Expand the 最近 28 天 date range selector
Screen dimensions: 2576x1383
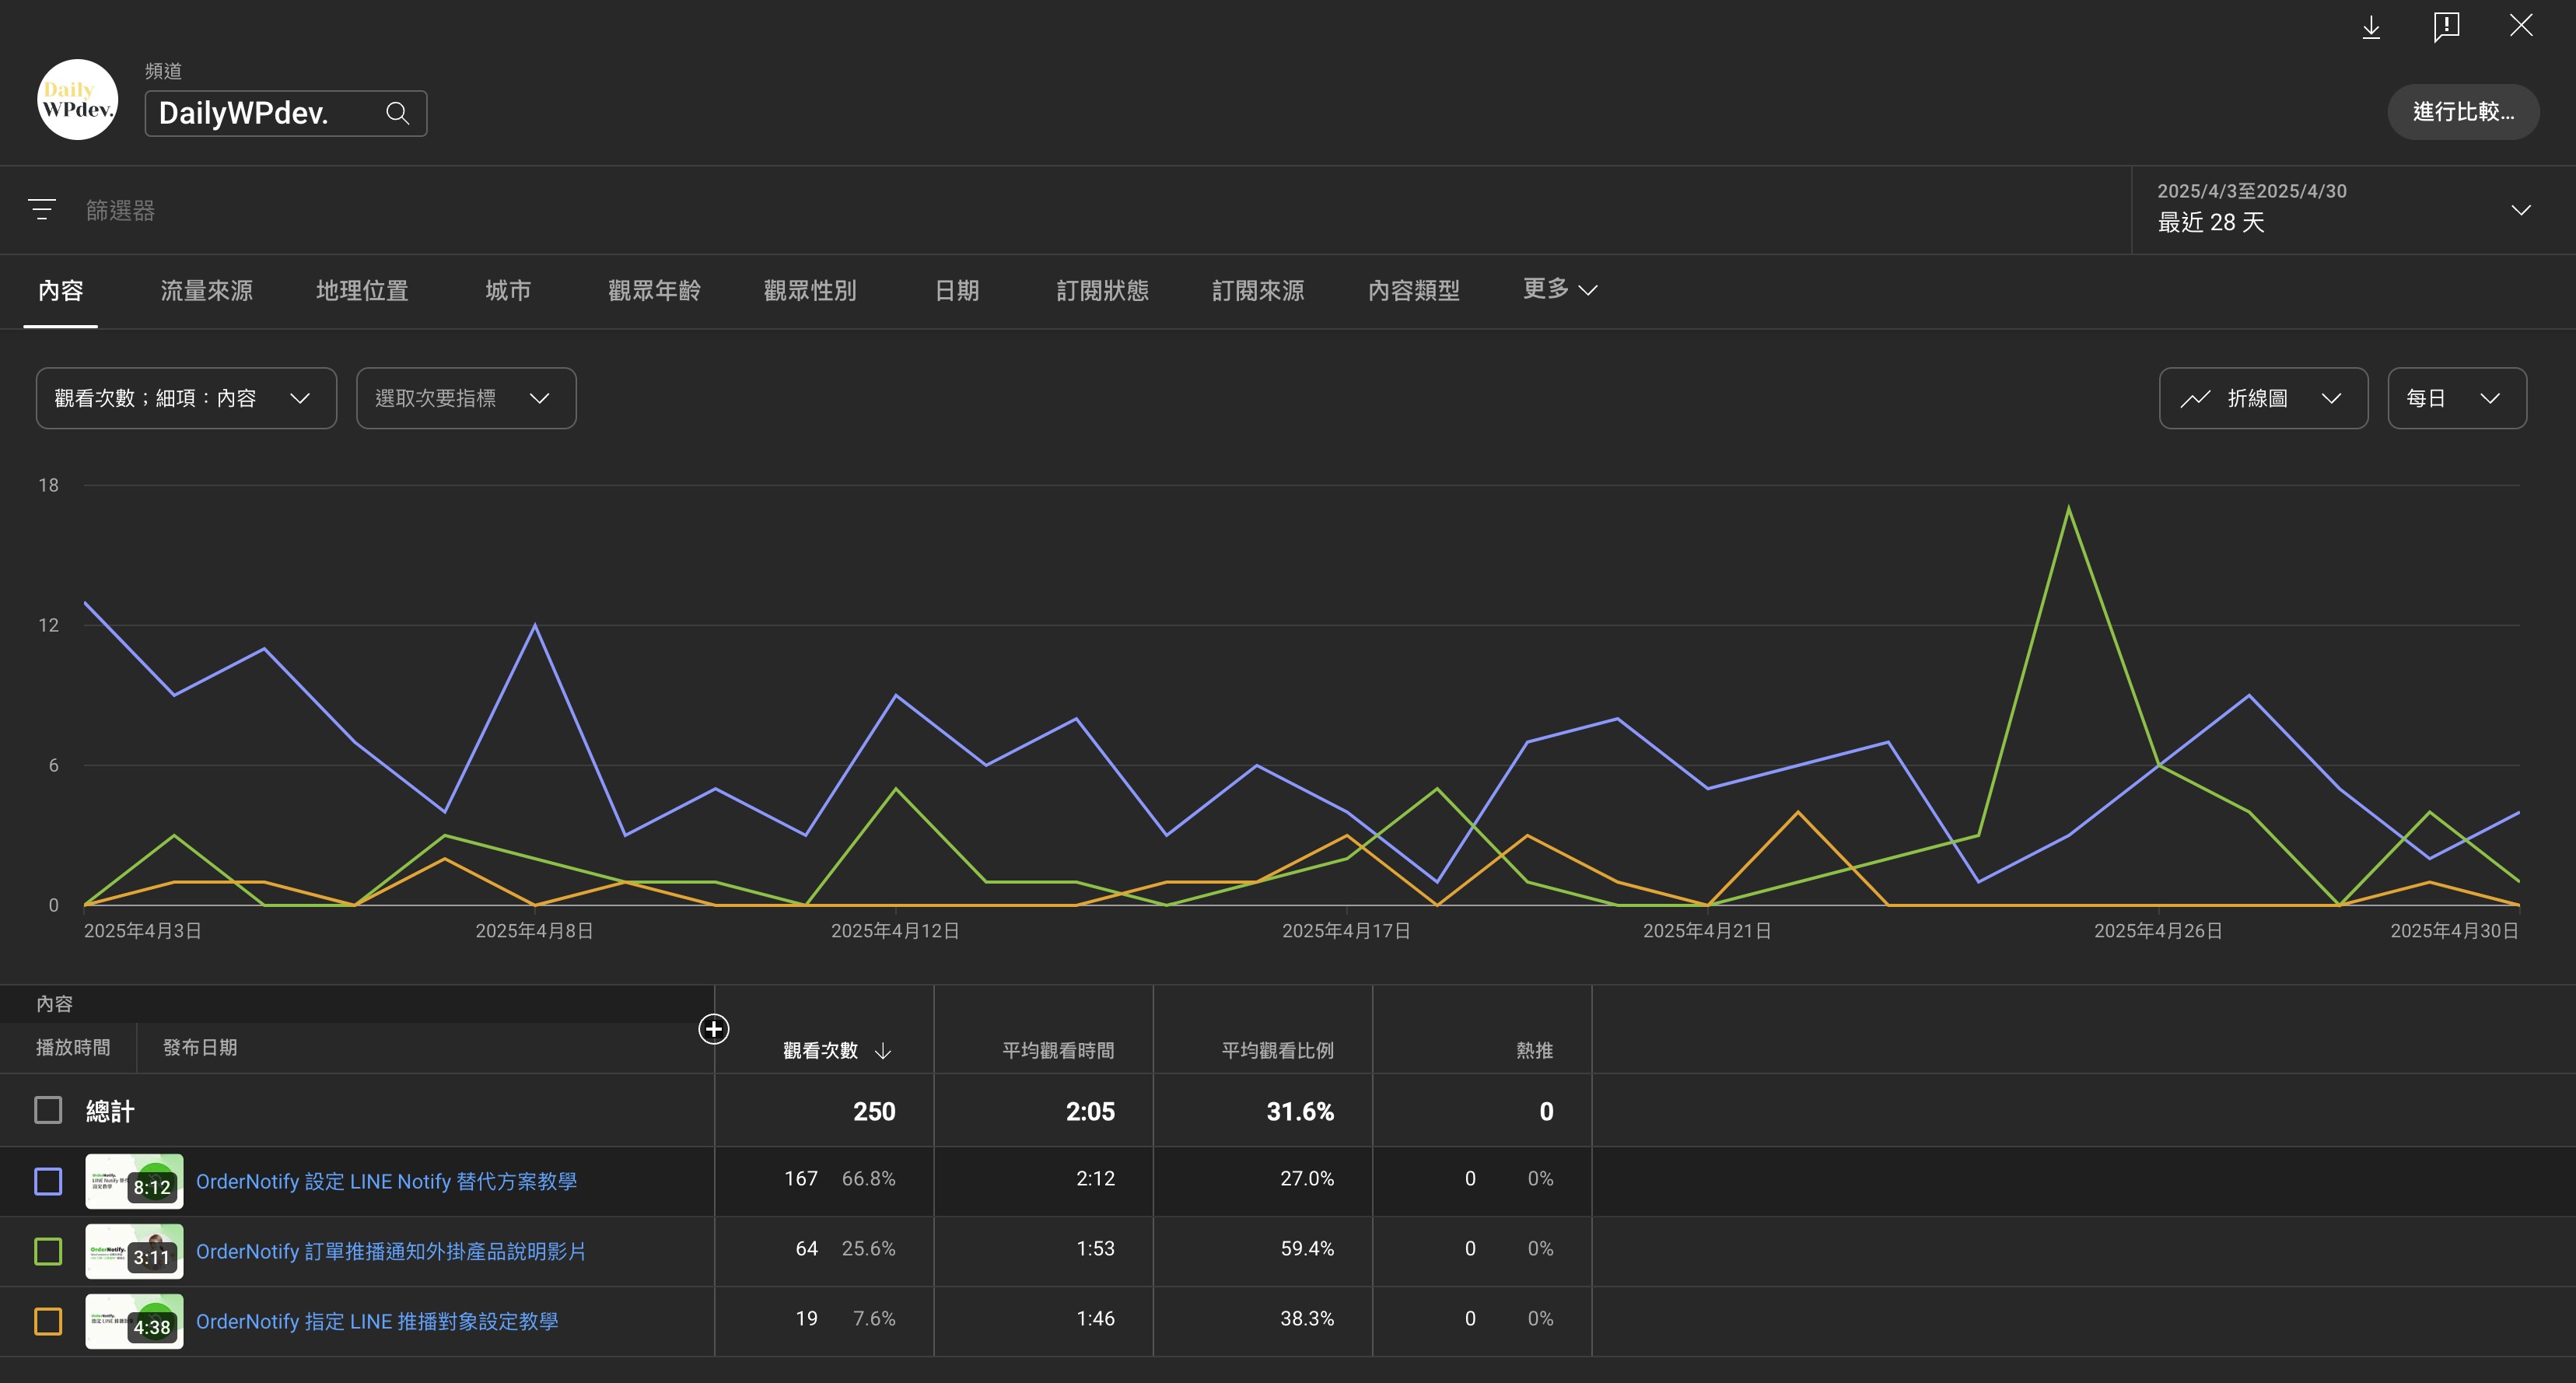pos(2353,210)
